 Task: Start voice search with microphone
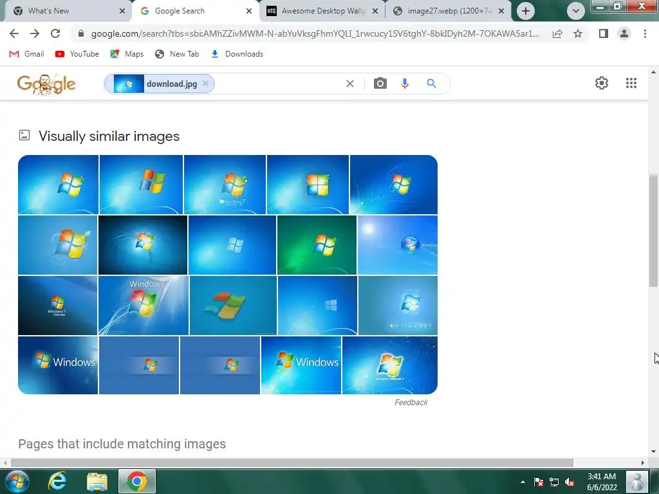tap(405, 83)
